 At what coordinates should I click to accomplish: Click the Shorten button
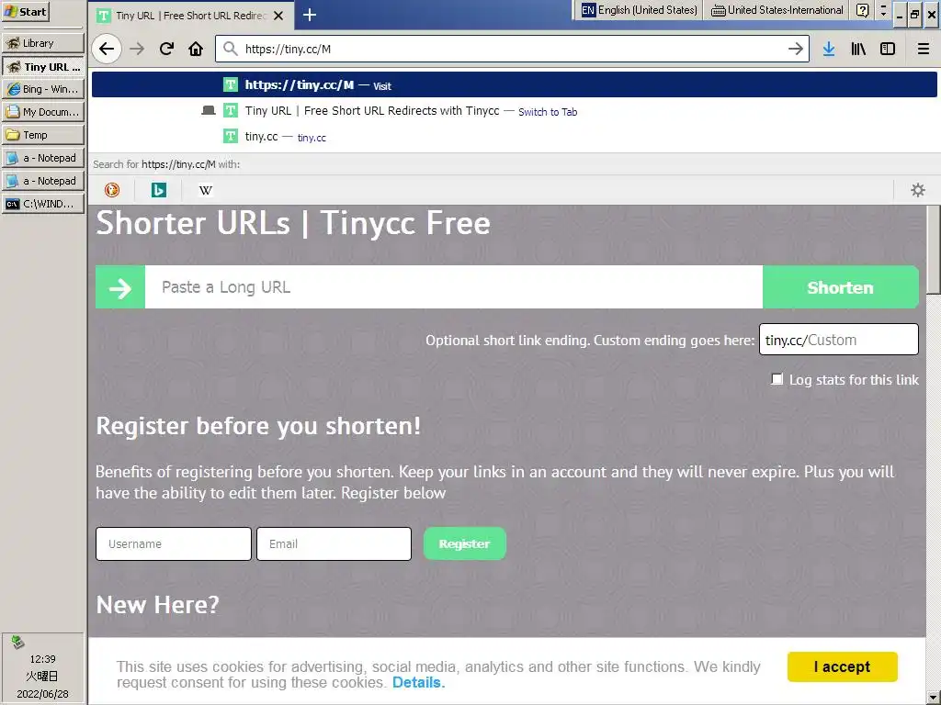[x=840, y=287]
